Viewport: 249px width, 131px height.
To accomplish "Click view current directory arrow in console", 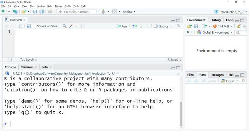I will click(117, 73).
